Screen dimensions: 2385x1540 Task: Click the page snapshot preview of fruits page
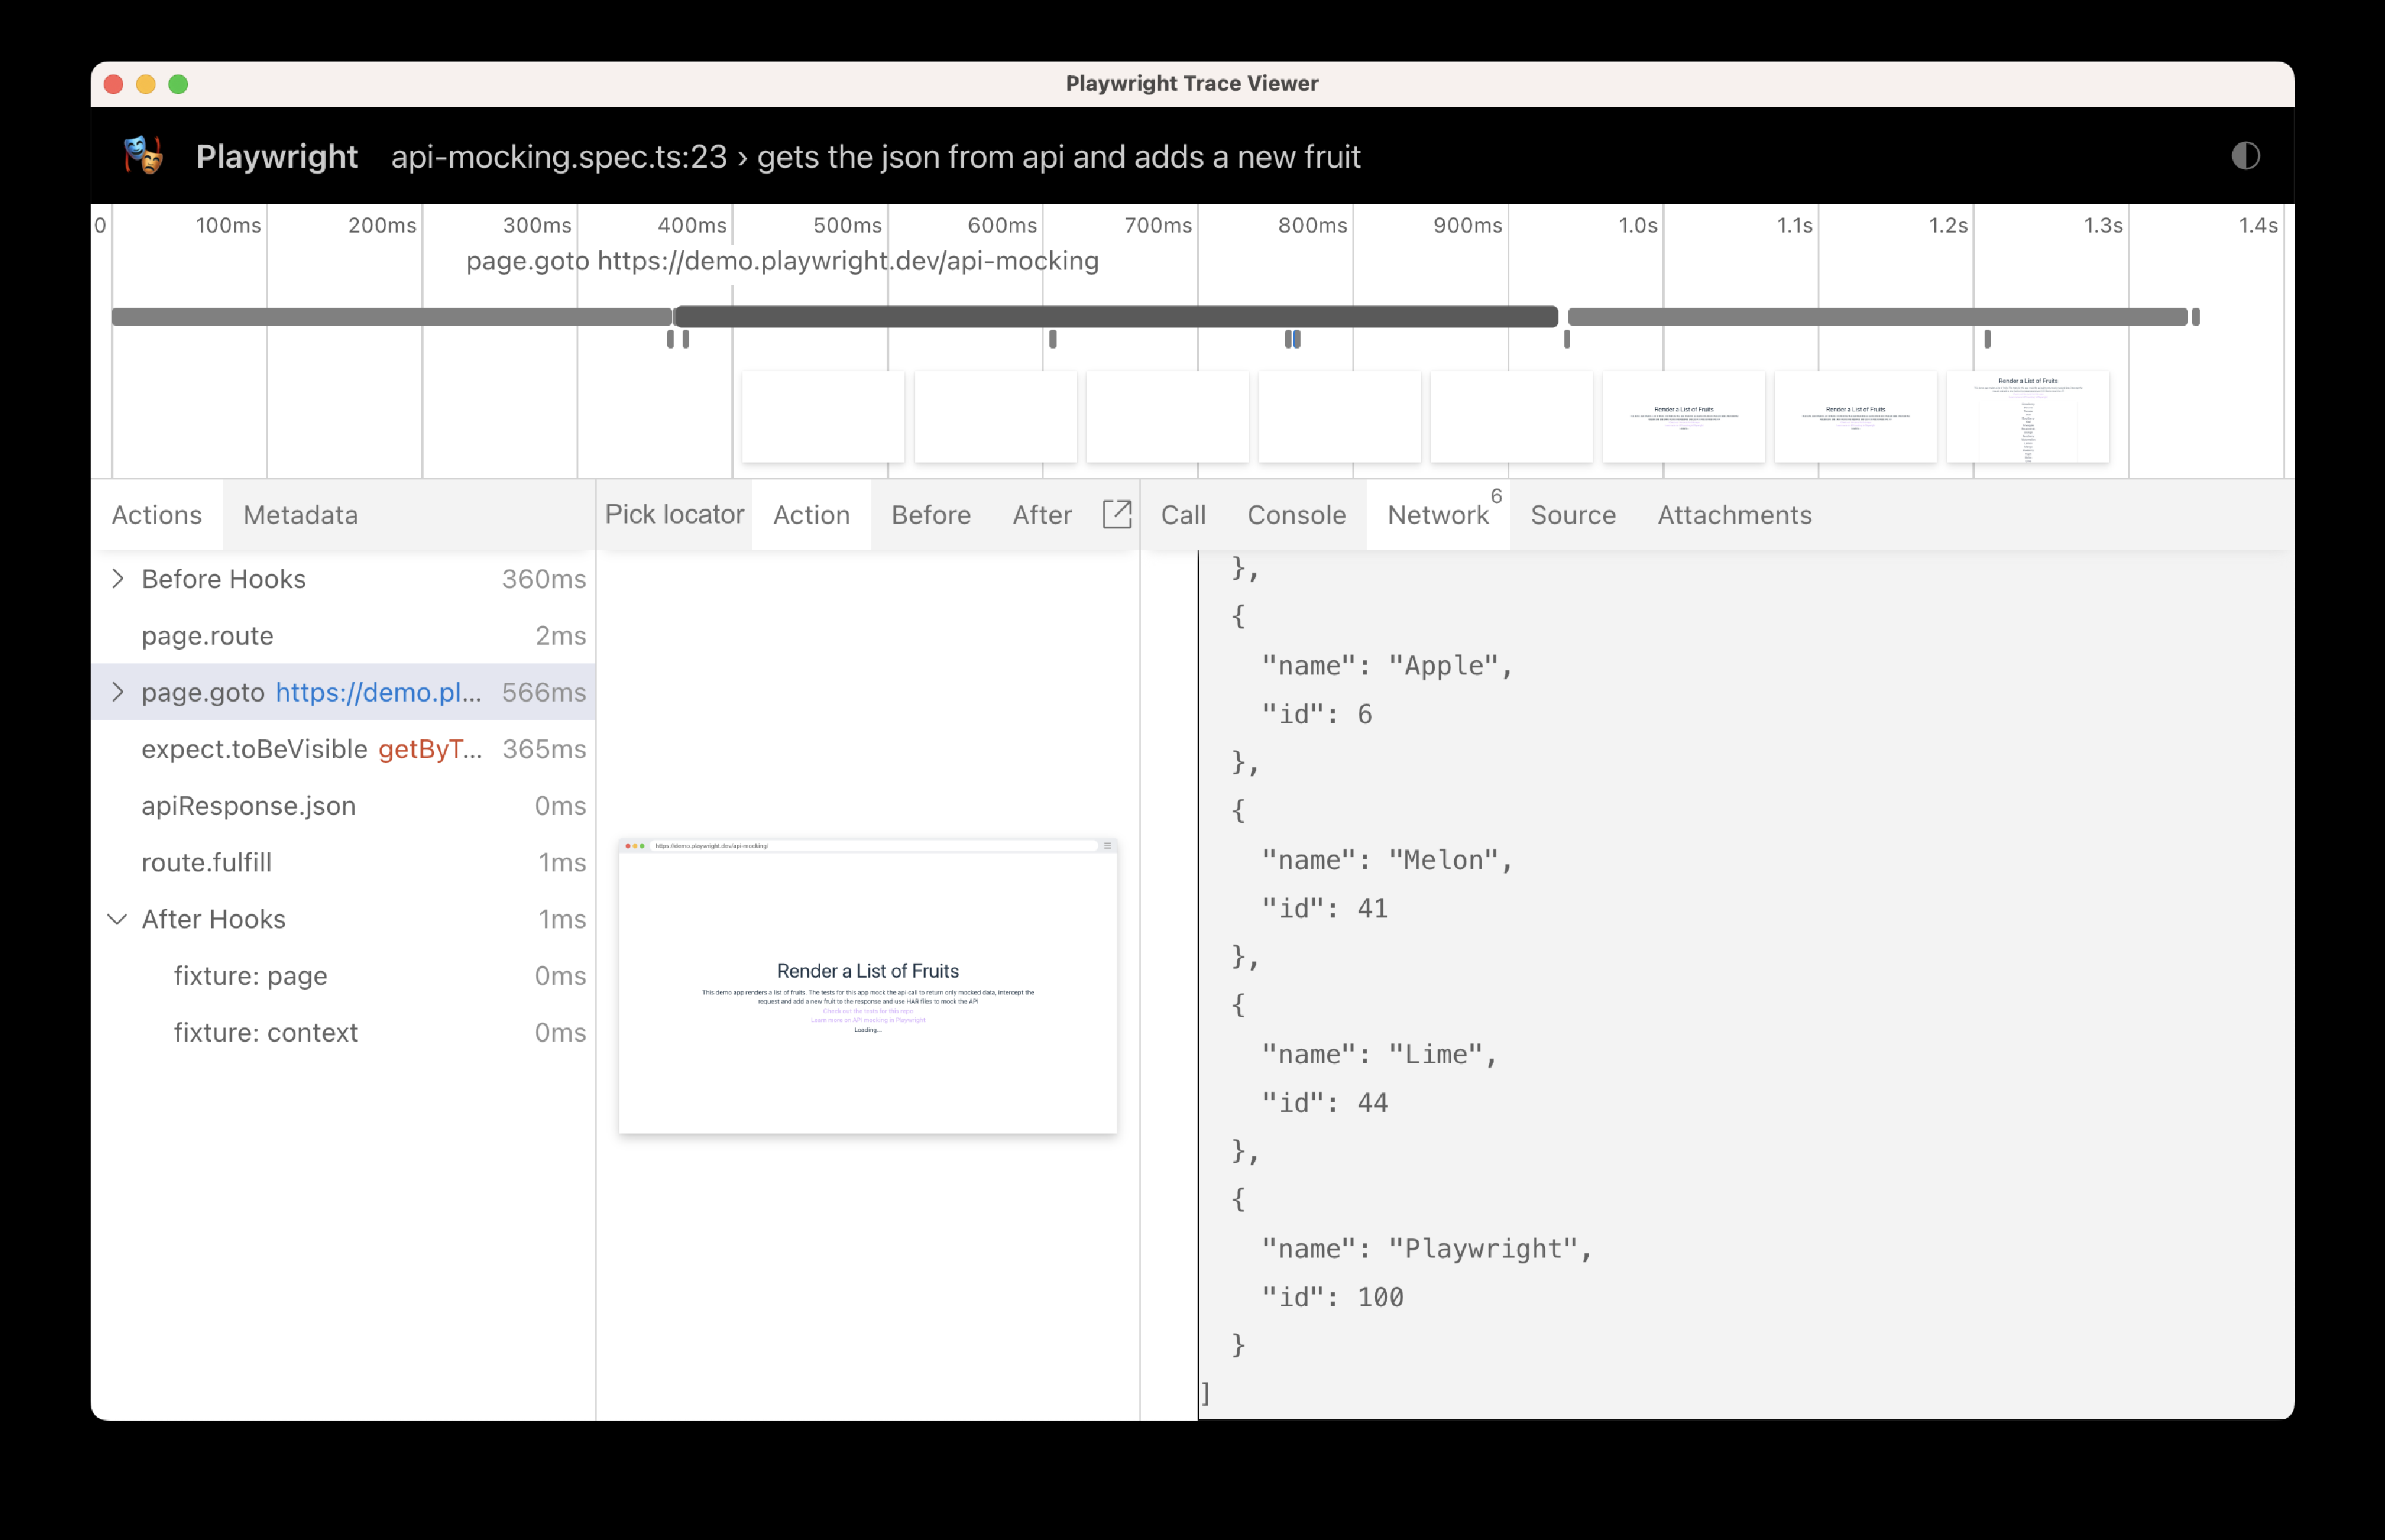click(x=867, y=987)
